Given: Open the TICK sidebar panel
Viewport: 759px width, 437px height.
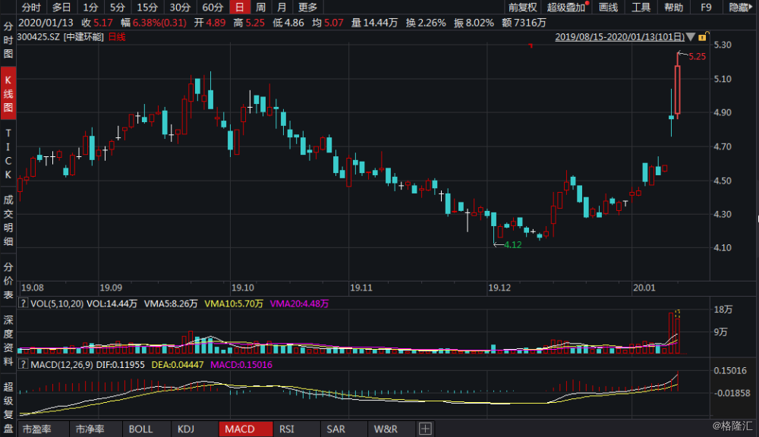Looking at the screenshot, I should coord(8,154).
